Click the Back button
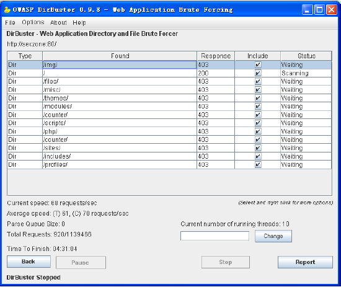341x287 pixels. click(x=29, y=262)
